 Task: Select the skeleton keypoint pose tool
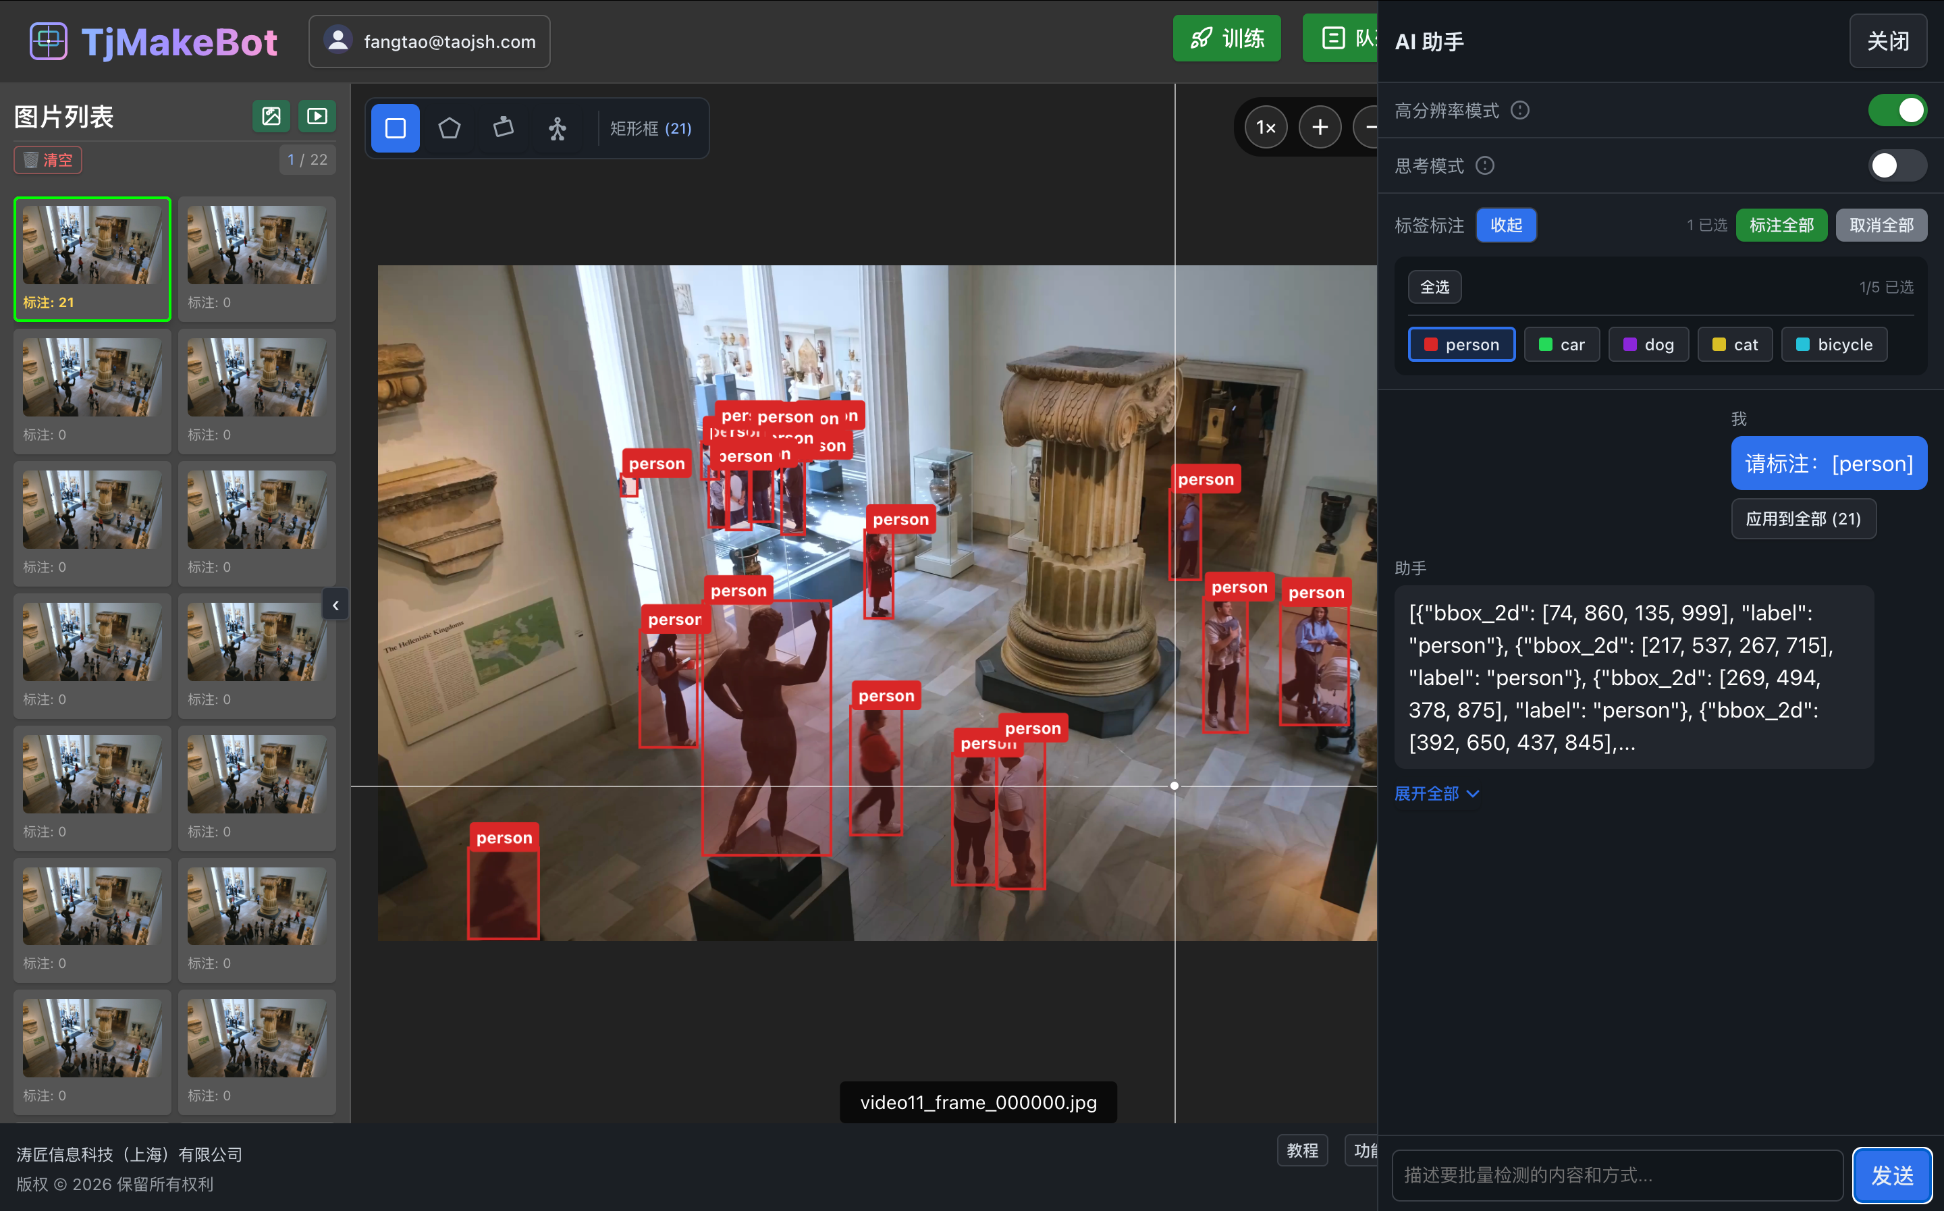coord(558,128)
